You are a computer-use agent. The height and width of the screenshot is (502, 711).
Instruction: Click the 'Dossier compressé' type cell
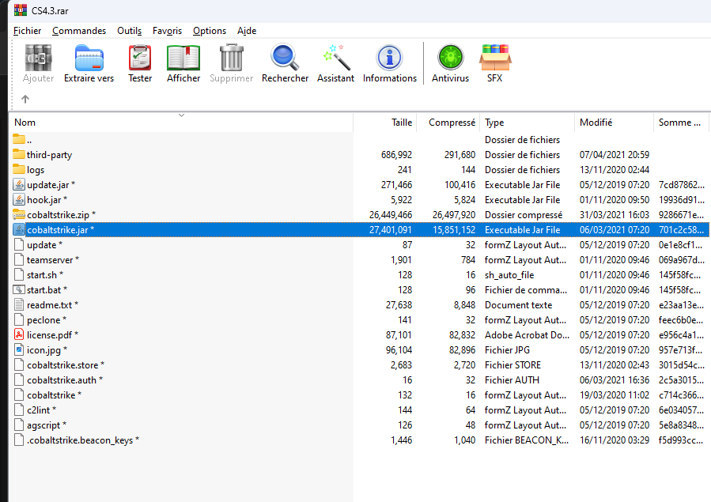tap(524, 215)
